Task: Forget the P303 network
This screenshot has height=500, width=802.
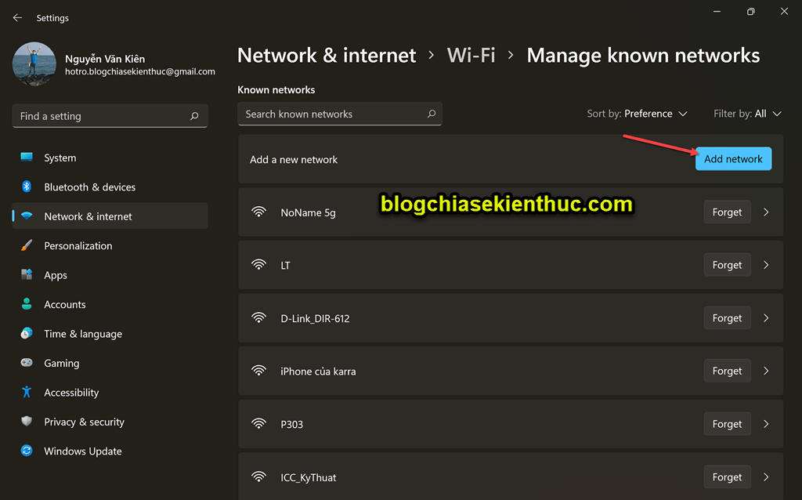Action: coord(727,424)
